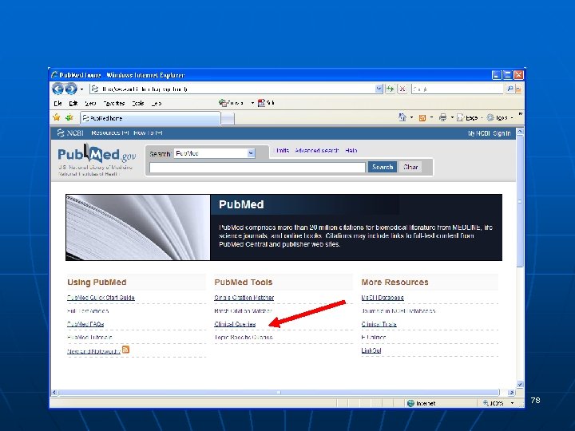The image size is (575, 431).
Task: Click the Sign In link
Action: [x=502, y=133]
